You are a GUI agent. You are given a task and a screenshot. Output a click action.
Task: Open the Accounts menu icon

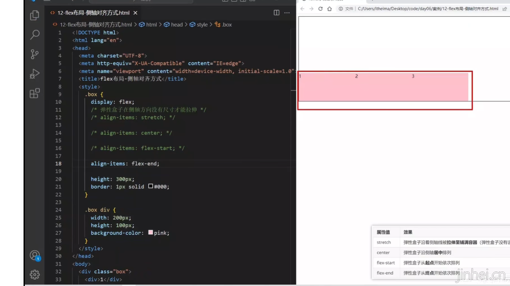point(35,256)
